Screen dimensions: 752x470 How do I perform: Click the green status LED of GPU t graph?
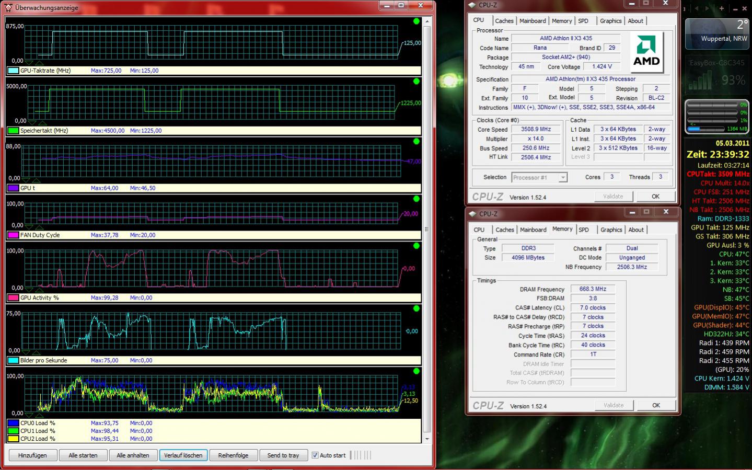(417, 142)
